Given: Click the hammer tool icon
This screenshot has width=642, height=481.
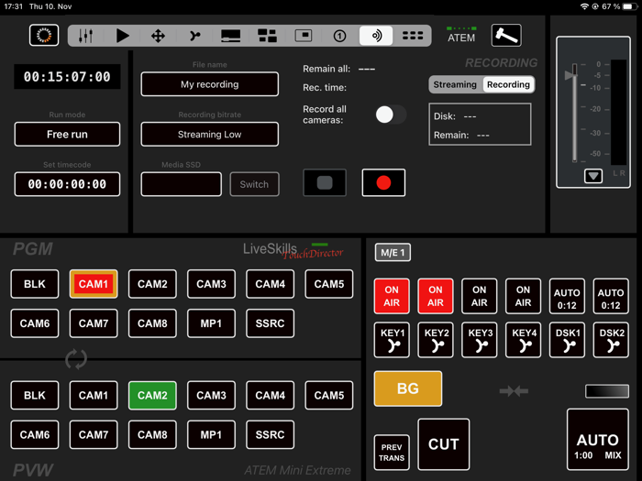Looking at the screenshot, I should click(x=506, y=35).
